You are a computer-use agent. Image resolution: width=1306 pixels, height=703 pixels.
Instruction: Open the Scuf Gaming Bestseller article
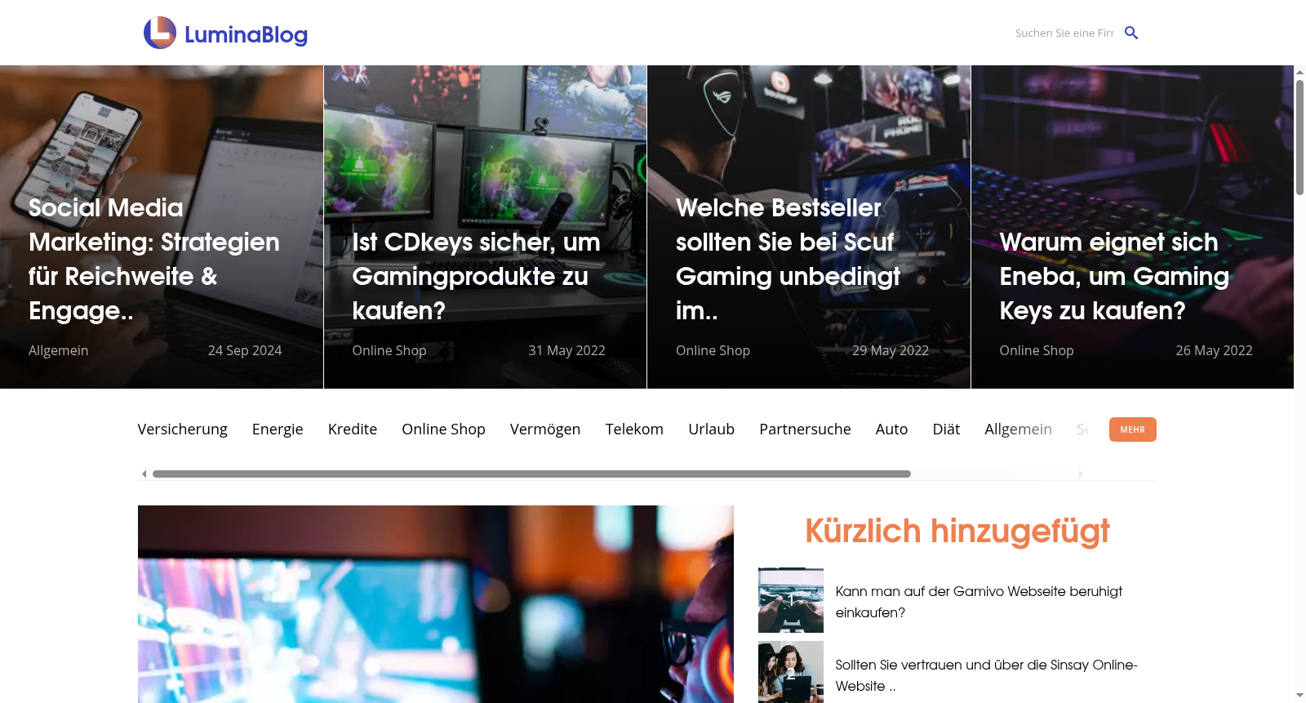click(788, 259)
